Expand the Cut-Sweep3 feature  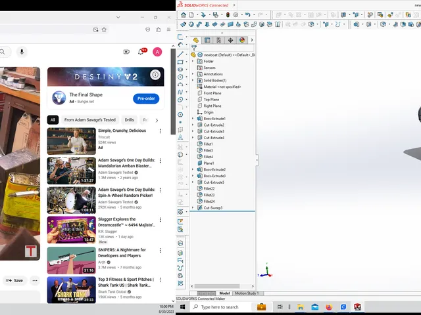pyautogui.click(x=193, y=207)
